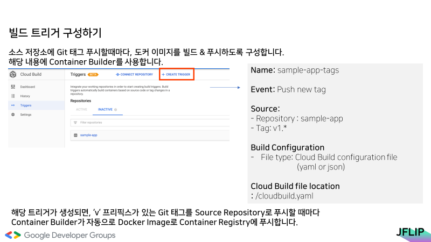The width and height of the screenshot is (431, 242).
Task: Click the 'Repository : sample-app' text
Action: (x=297, y=118)
